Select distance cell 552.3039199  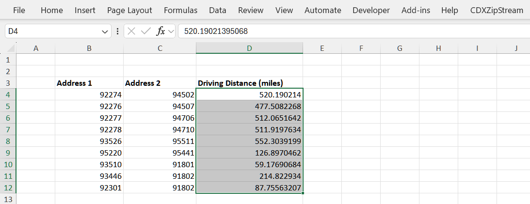(249, 141)
